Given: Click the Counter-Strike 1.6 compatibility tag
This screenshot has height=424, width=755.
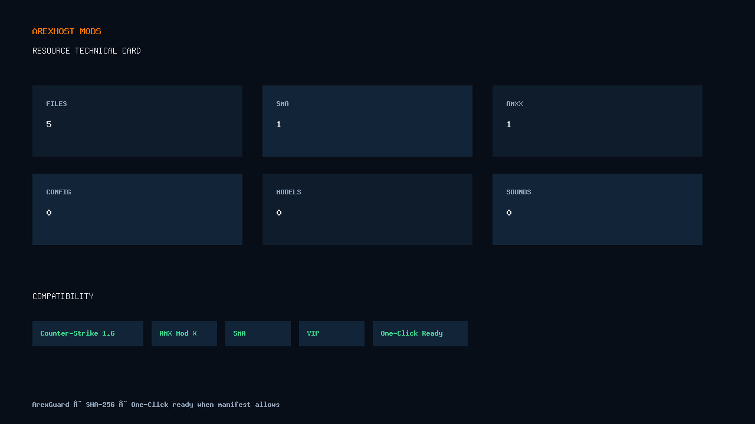Looking at the screenshot, I should point(88,333).
